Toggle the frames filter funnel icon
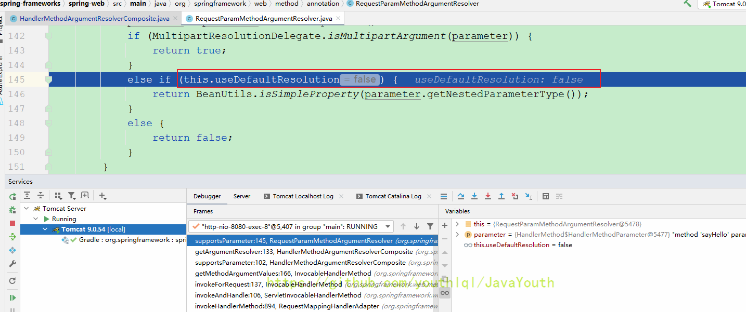This screenshot has height=312, width=746. click(x=430, y=226)
